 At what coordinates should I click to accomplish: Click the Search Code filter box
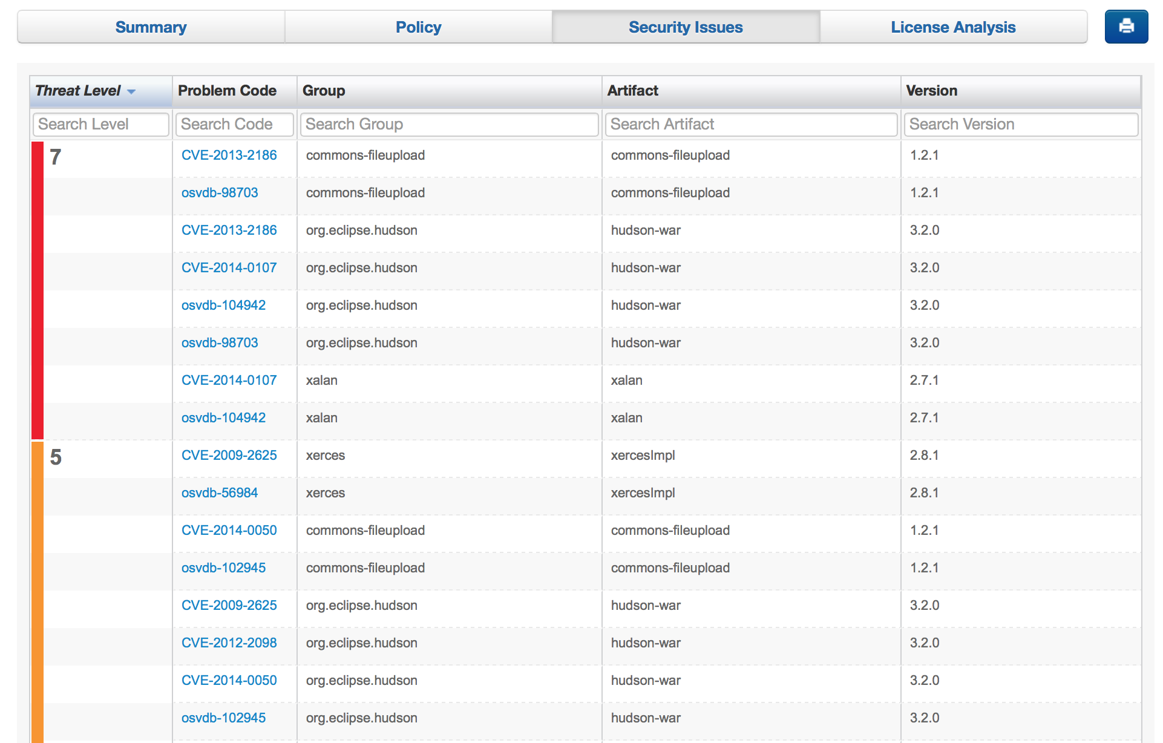(x=235, y=124)
